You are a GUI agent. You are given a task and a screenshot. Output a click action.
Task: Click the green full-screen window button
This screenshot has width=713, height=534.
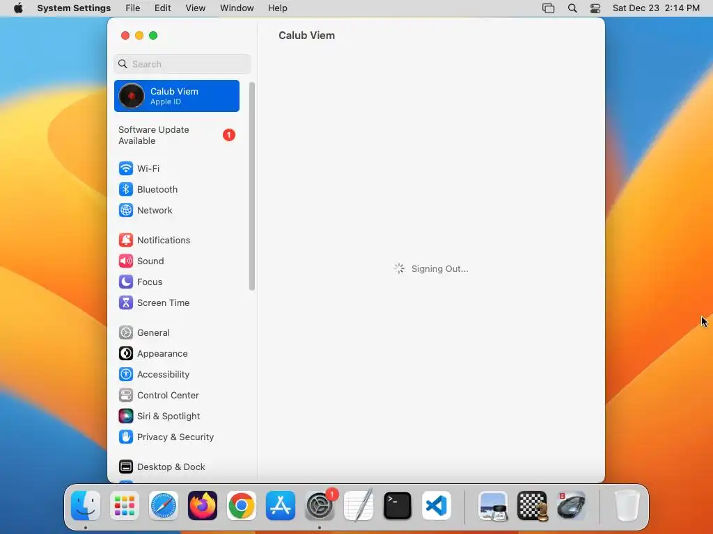click(153, 35)
